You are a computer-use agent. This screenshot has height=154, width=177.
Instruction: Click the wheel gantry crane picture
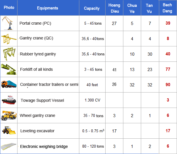pyautogui.click(x=8, y=115)
